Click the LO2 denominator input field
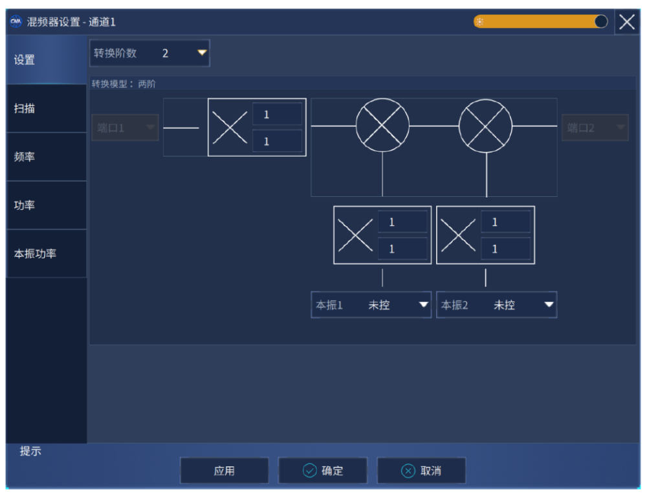This screenshot has height=498, width=647. point(505,249)
